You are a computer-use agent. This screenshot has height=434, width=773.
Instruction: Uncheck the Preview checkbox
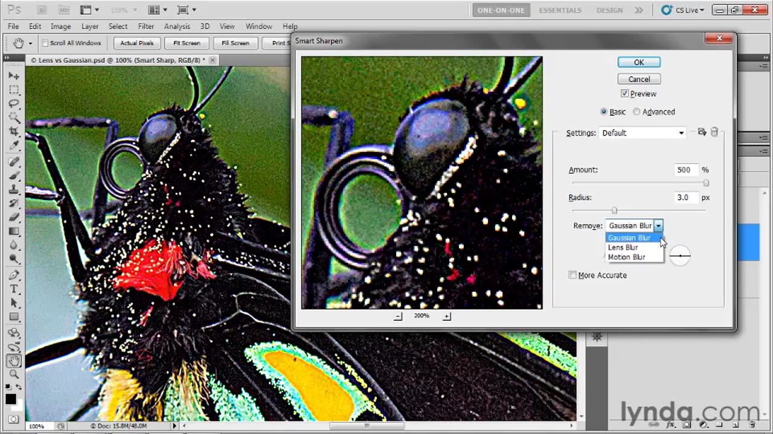pos(624,93)
